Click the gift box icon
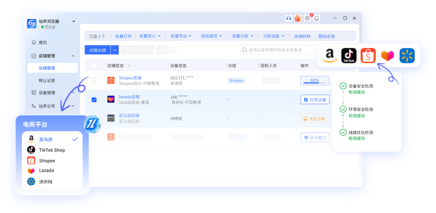This screenshot has height=213, width=436. tap(298, 18)
